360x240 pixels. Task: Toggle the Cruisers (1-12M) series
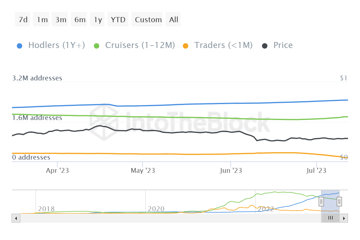click(x=140, y=45)
